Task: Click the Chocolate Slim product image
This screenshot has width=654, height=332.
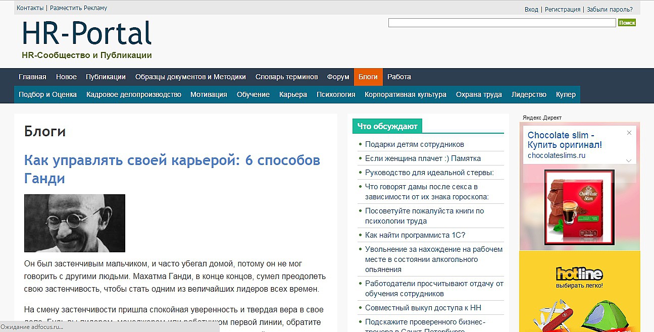Action: point(579,207)
